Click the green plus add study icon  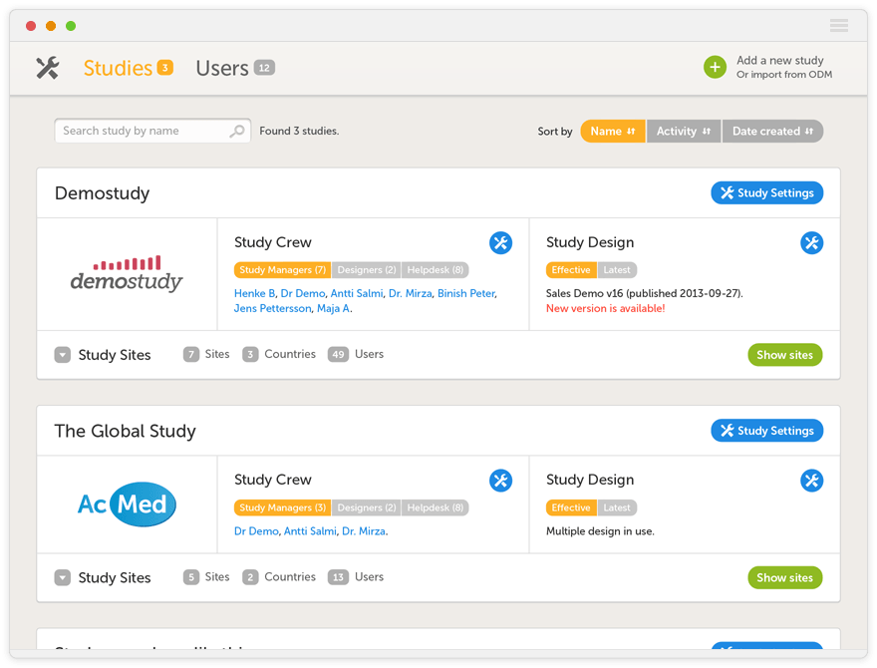tap(715, 68)
